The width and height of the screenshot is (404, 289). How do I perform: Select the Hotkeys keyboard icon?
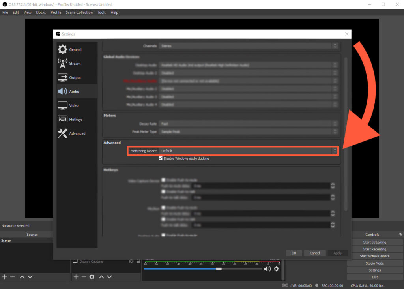62,119
